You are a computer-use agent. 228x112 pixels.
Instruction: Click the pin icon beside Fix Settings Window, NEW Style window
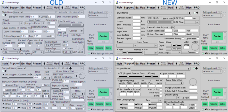205,54
